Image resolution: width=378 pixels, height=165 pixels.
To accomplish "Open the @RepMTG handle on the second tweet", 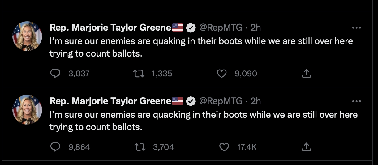I will (221, 101).
